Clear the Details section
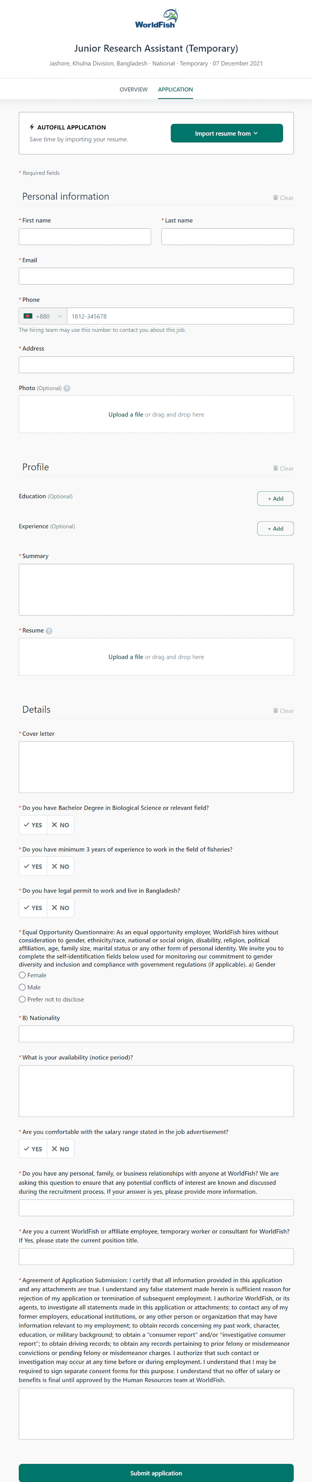Viewport: 312px width, 1482px height. click(283, 711)
